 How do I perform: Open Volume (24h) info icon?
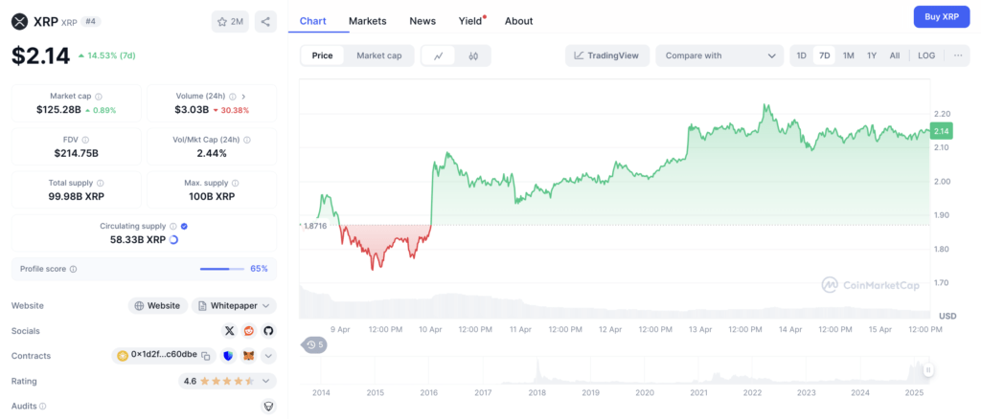pyautogui.click(x=233, y=97)
